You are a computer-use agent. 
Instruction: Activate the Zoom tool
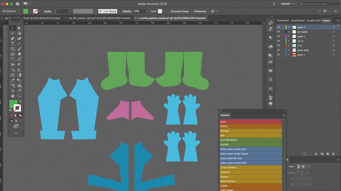(19, 96)
